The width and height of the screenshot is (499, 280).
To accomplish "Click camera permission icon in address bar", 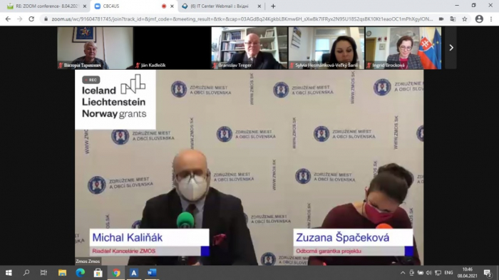I will (x=441, y=19).
